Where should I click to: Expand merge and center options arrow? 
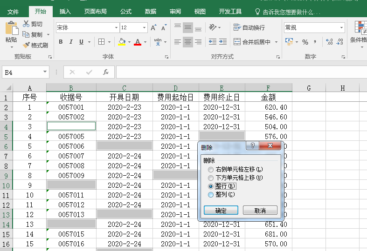tap(276, 42)
